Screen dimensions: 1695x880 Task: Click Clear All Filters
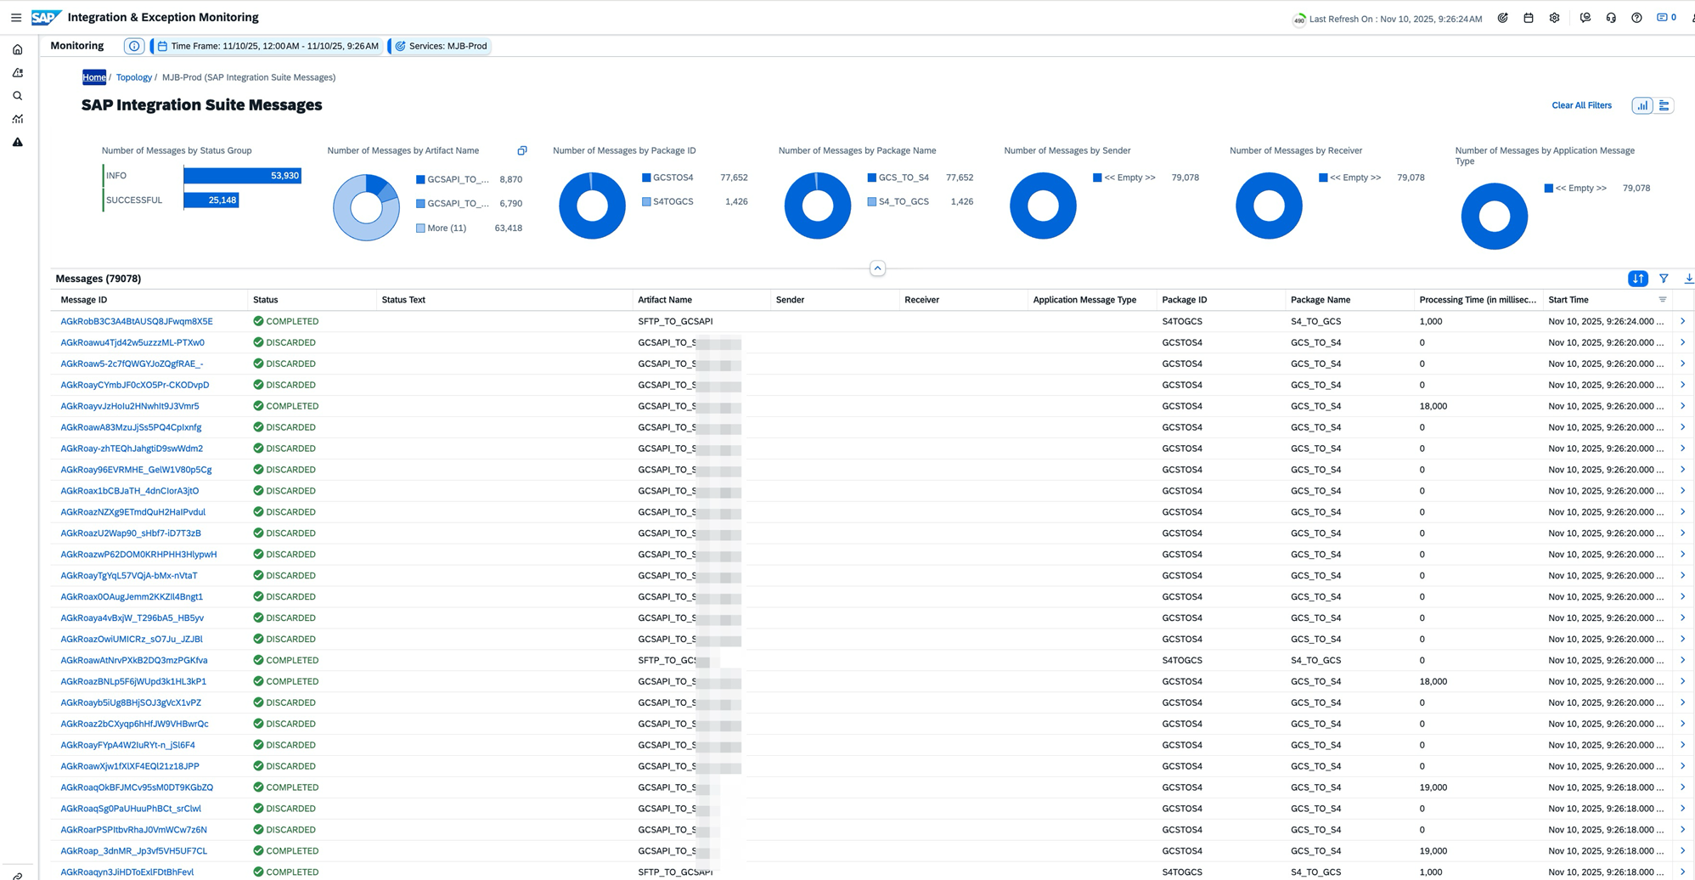click(x=1581, y=106)
